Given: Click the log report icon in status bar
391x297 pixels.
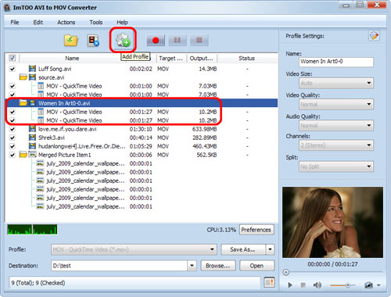Looking at the screenshot, I should tap(269, 282).
